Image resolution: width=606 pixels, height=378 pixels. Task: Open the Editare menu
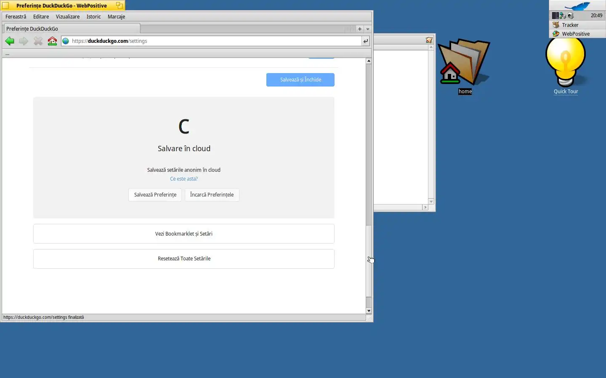[41, 17]
